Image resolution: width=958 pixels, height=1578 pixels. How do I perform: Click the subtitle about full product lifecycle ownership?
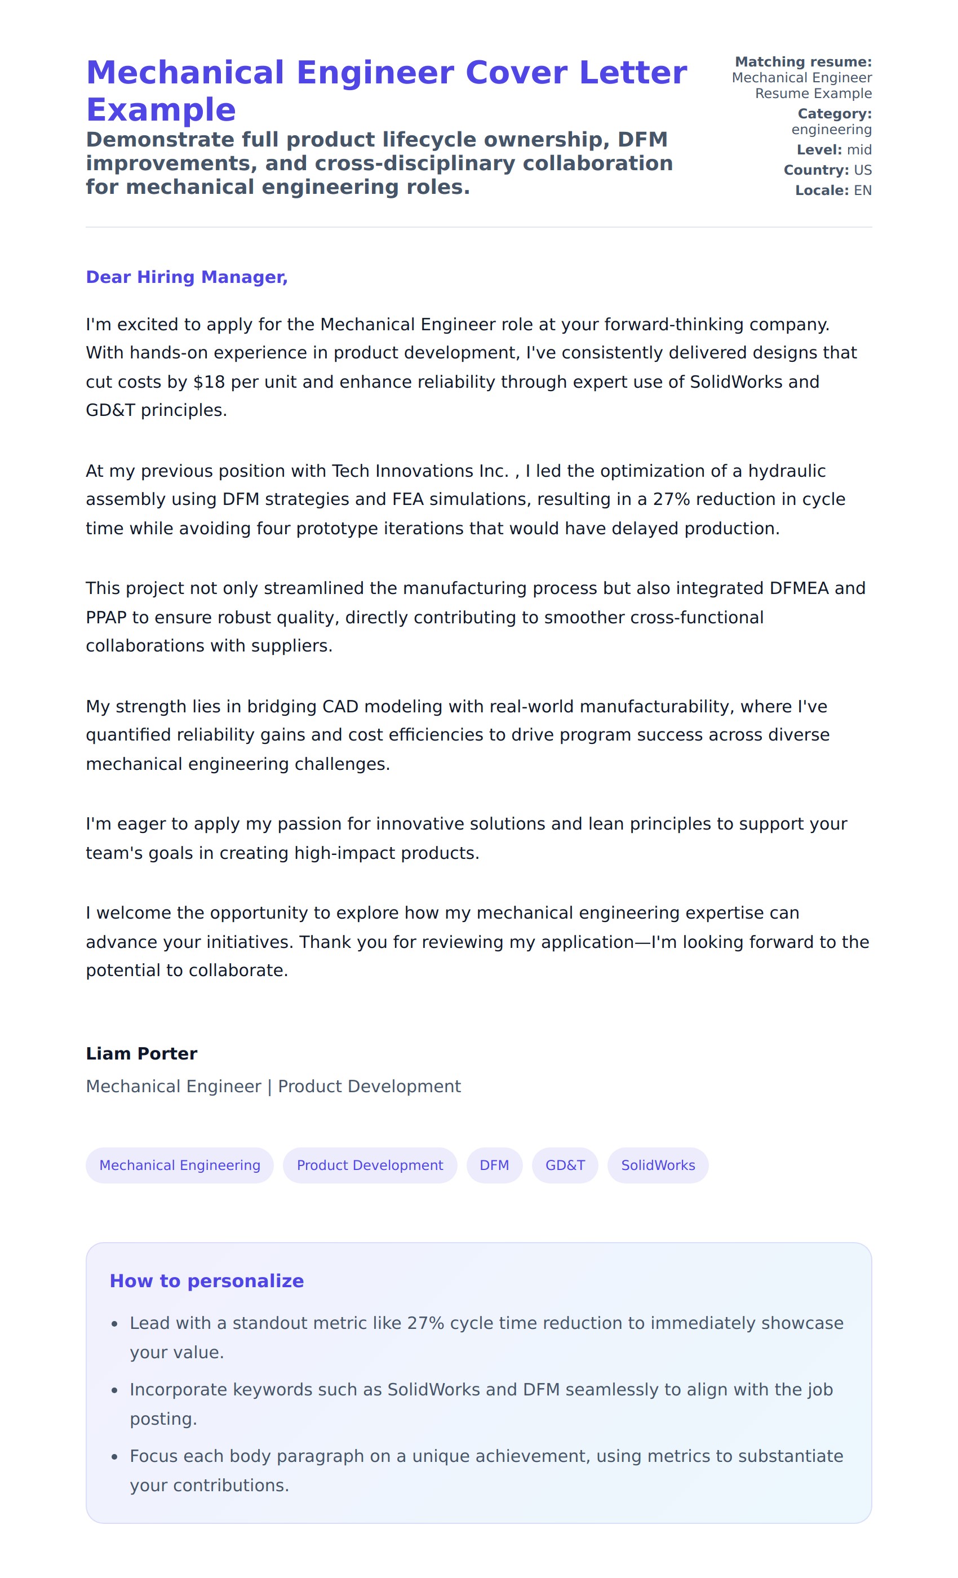click(379, 163)
